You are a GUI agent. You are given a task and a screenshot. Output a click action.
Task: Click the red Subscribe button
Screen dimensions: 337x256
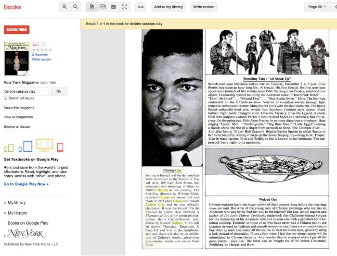(16, 30)
